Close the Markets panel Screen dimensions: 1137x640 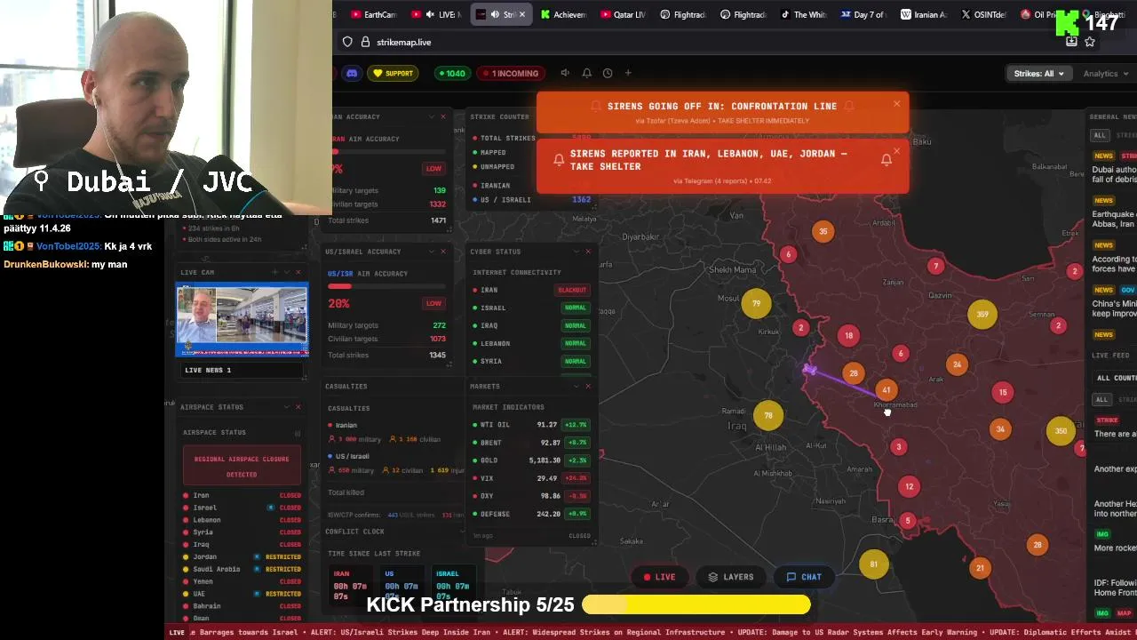(588, 386)
